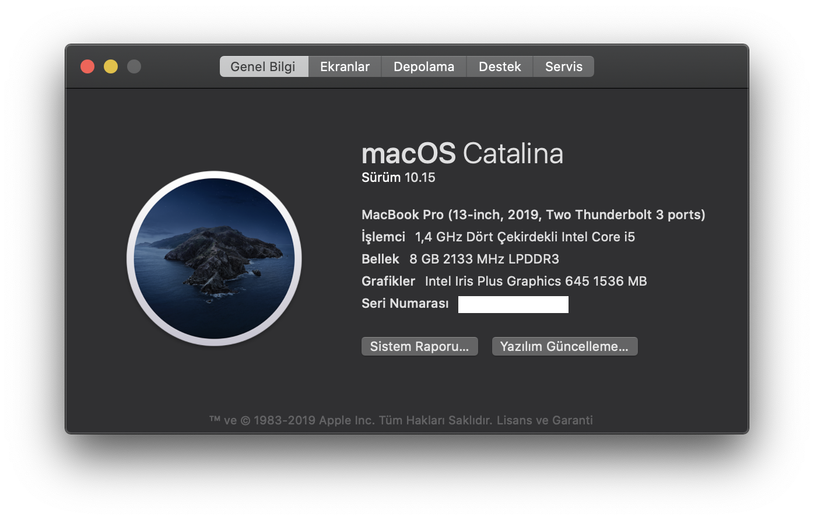Click the macOS Catalina island logo
This screenshot has width=814, height=520.
[214, 258]
